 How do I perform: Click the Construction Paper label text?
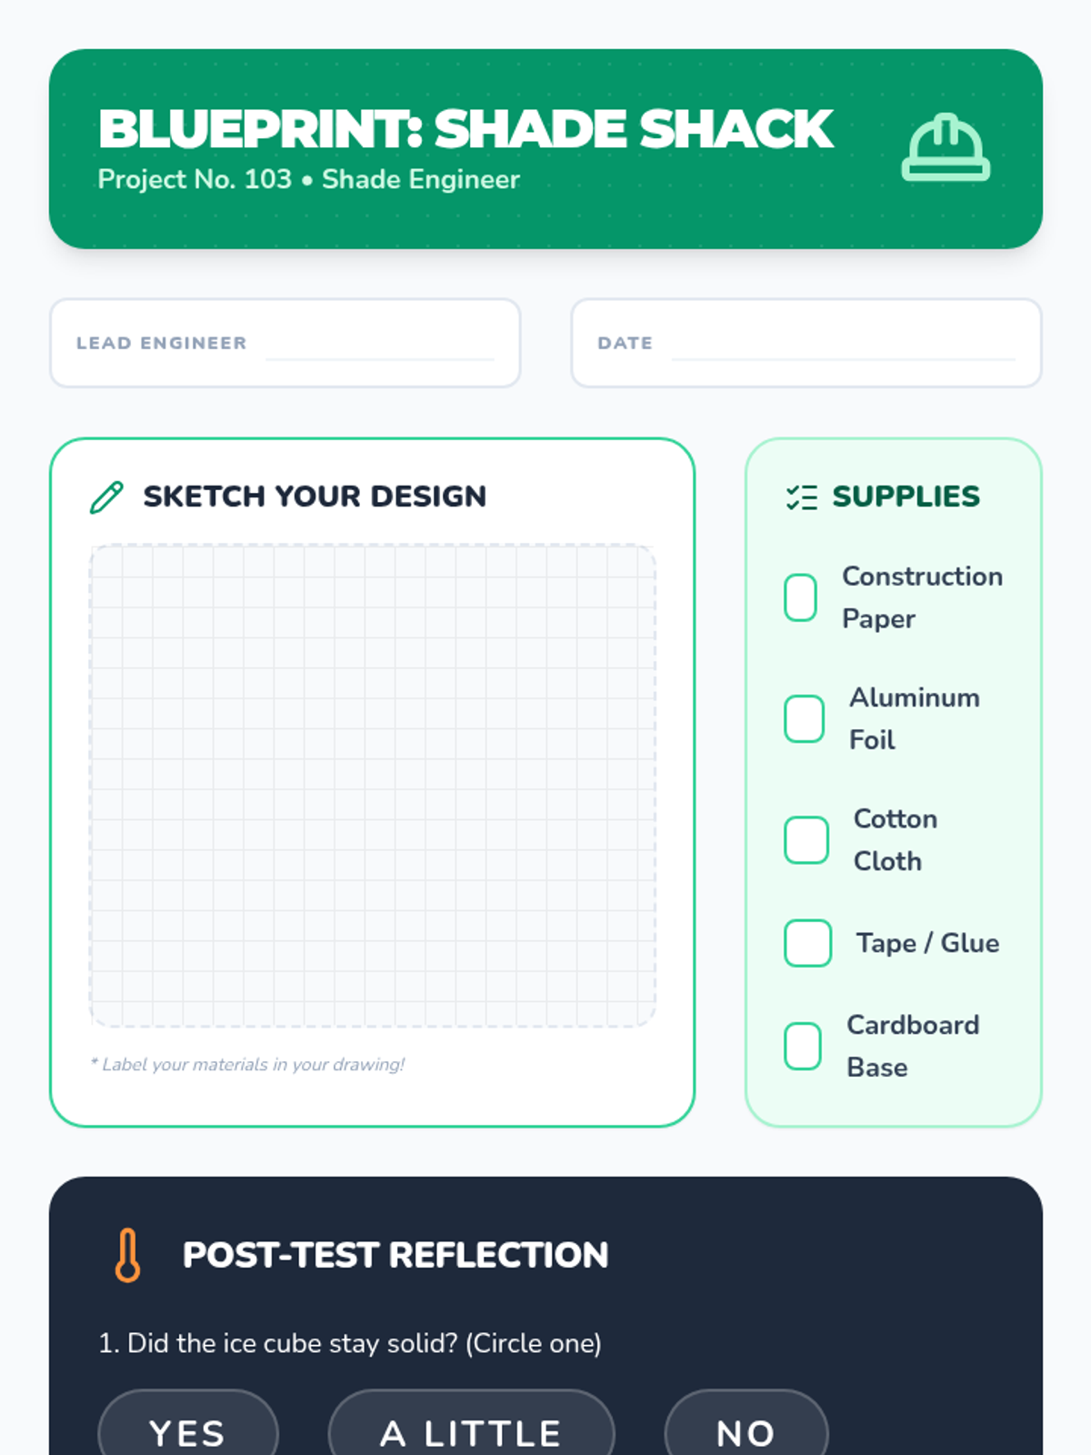click(x=923, y=597)
